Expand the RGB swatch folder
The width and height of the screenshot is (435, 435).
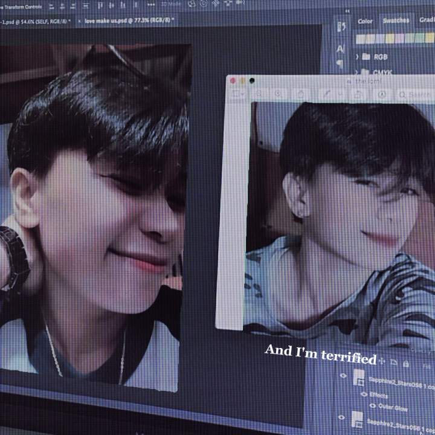[358, 56]
